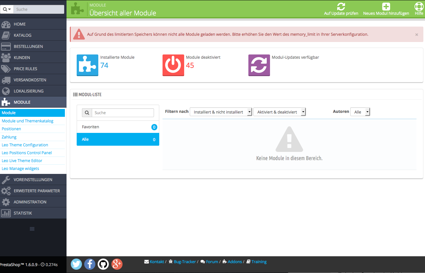
Task: Select the Module submenu entry
Action: [x=32, y=113]
